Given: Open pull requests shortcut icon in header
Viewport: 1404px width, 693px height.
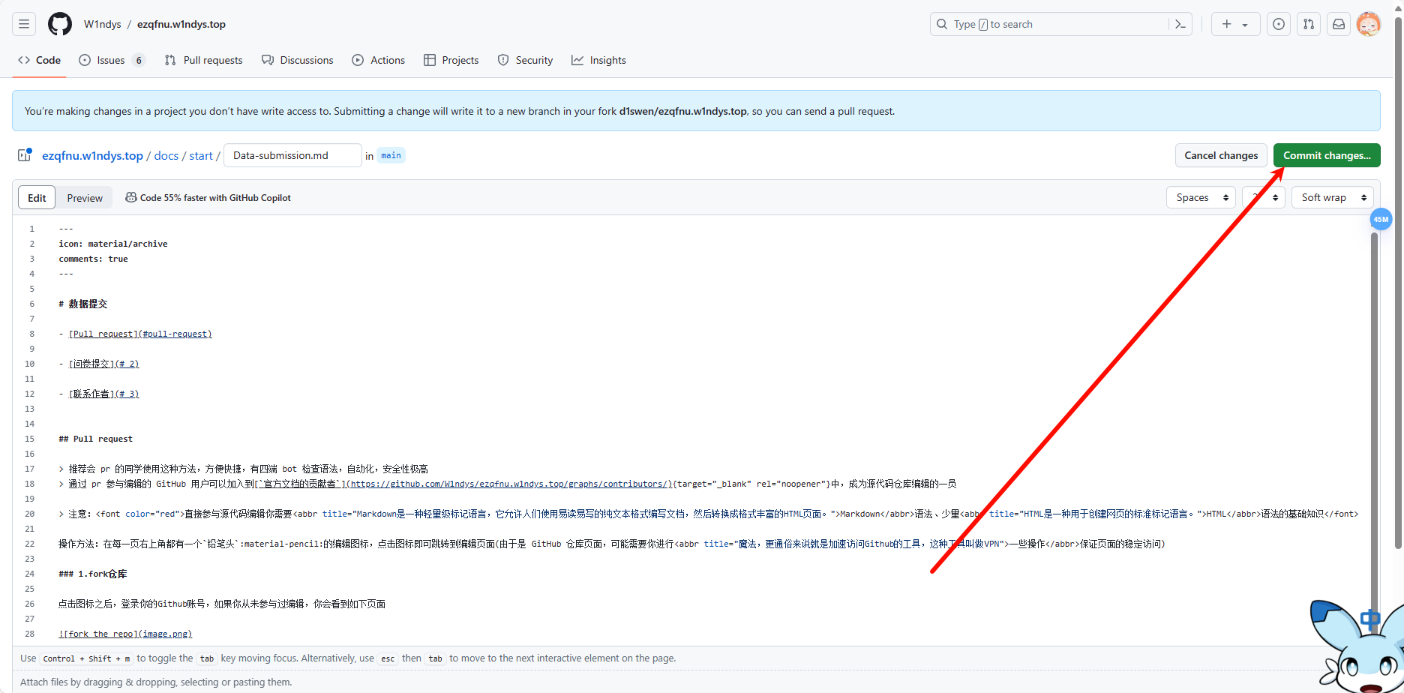Looking at the screenshot, I should pyautogui.click(x=1309, y=24).
